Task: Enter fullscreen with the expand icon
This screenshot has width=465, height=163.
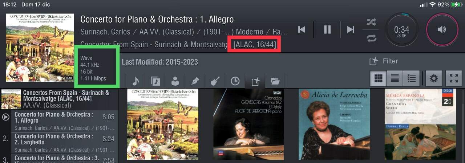Action: [454, 78]
